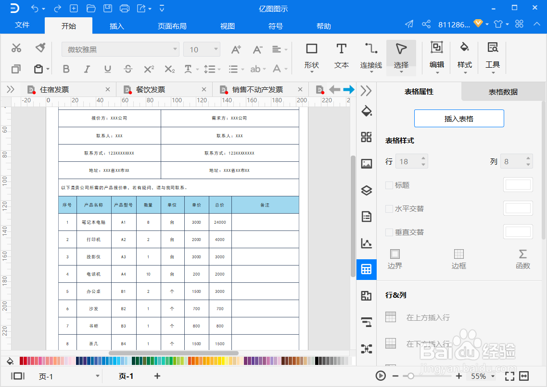Toggle strikethrough text formatting

coord(128,69)
